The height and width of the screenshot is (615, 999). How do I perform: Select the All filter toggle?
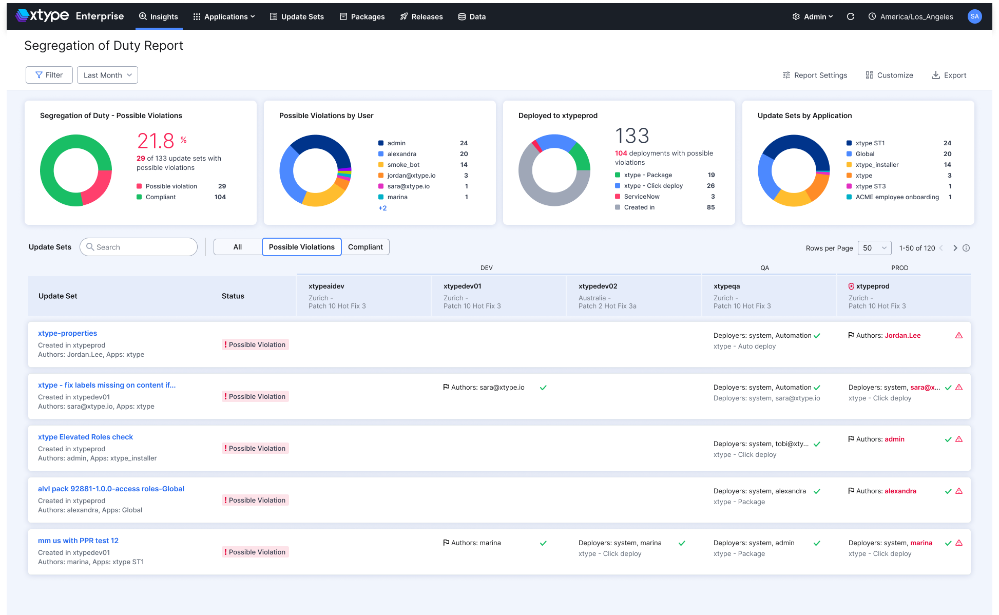tap(238, 247)
